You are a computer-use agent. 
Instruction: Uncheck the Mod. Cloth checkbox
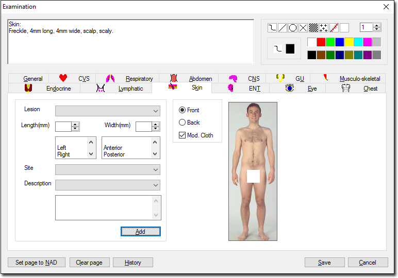click(x=182, y=135)
